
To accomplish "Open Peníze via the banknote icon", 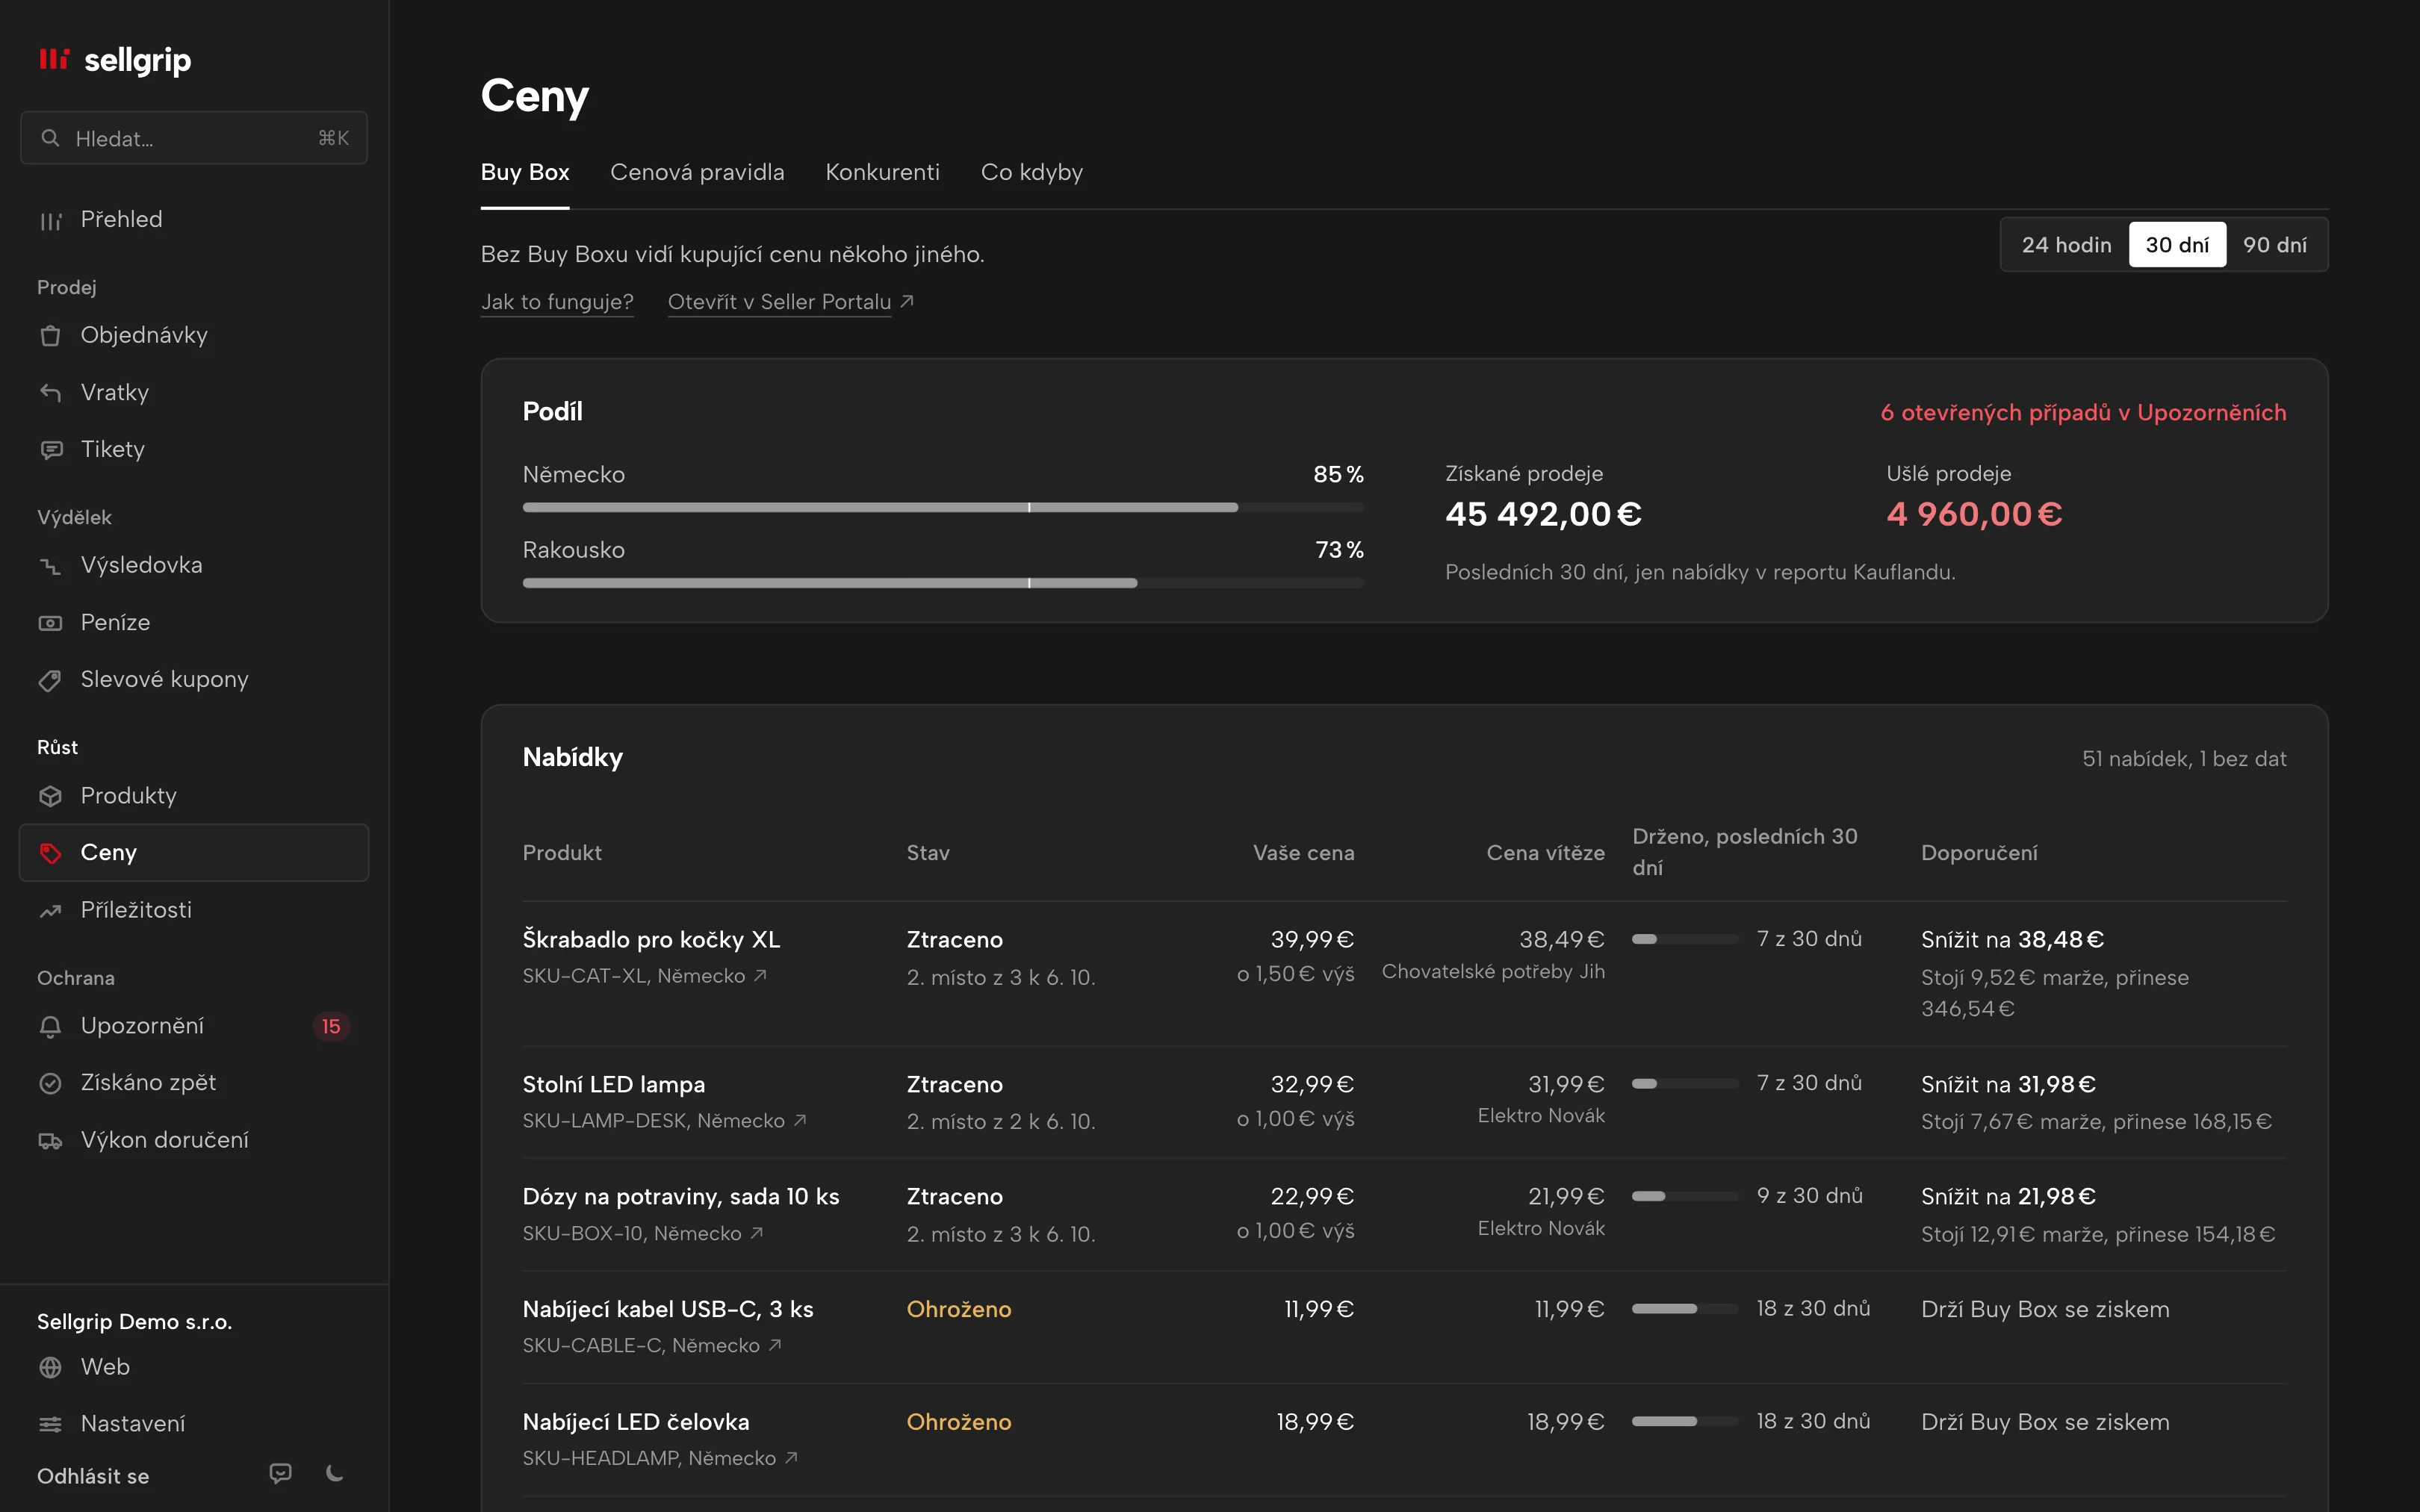I will [51, 623].
